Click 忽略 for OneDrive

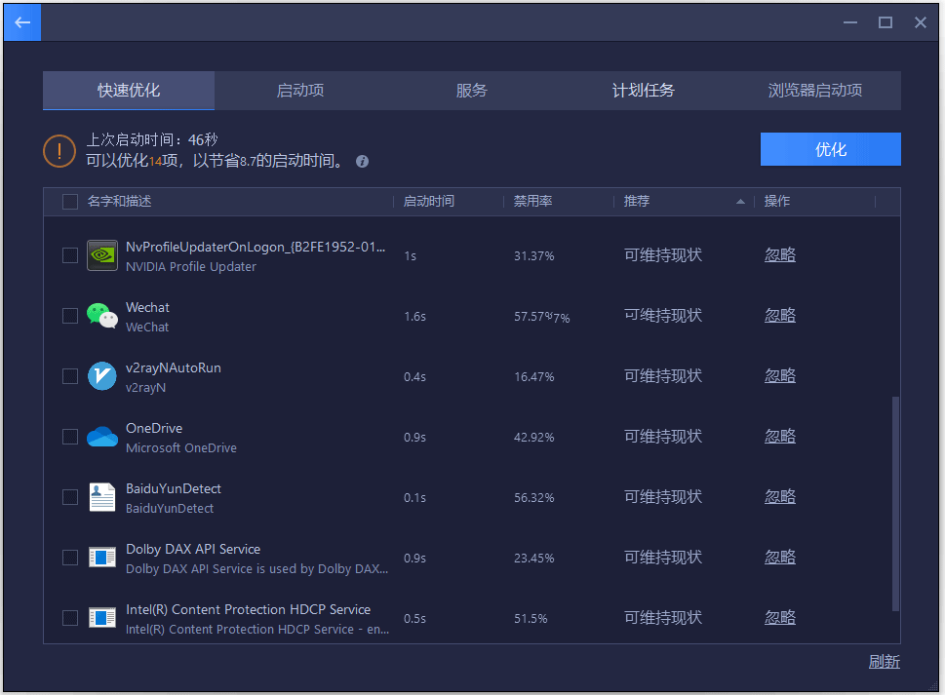[x=780, y=437]
